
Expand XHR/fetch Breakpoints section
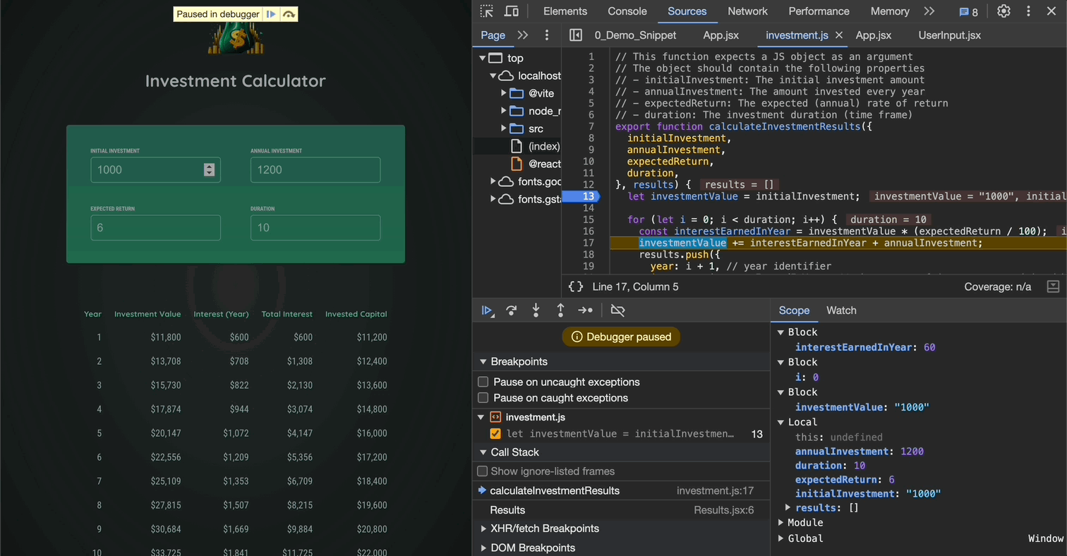pos(483,528)
